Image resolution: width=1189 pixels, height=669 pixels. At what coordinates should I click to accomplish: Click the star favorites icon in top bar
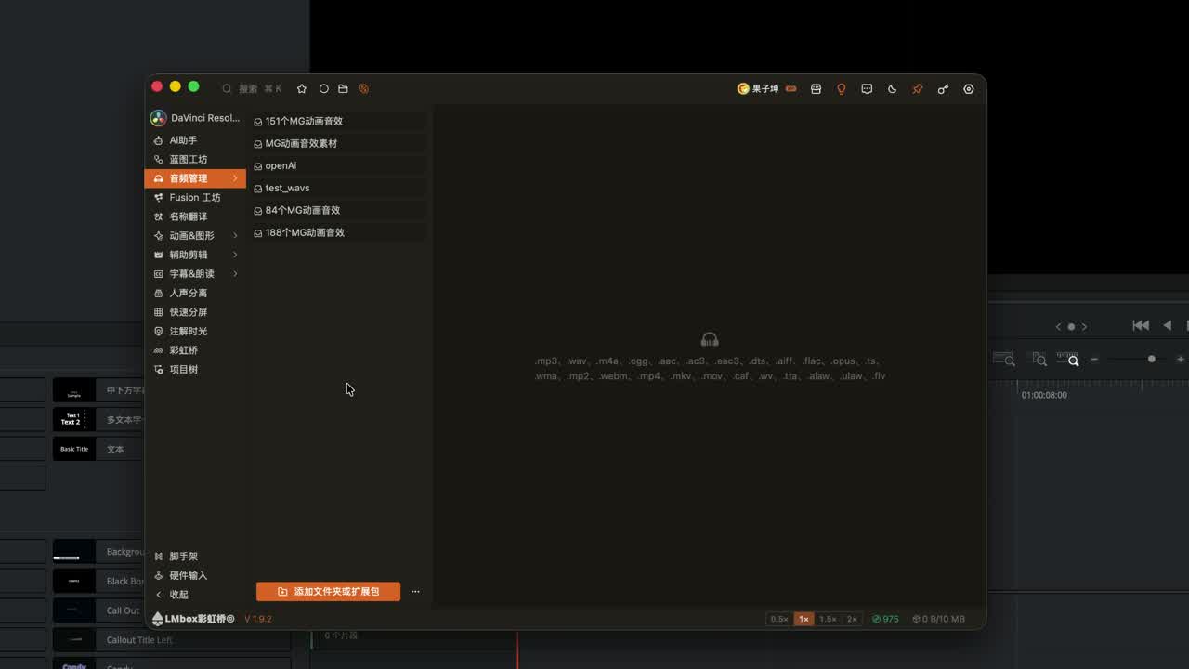(x=302, y=89)
